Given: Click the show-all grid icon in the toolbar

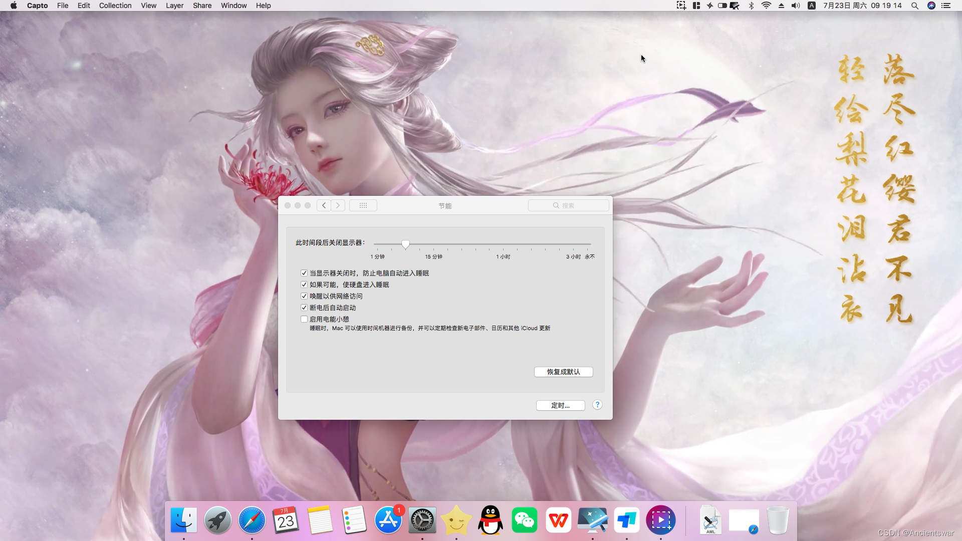Looking at the screenshot, I should tap(363, 205).
